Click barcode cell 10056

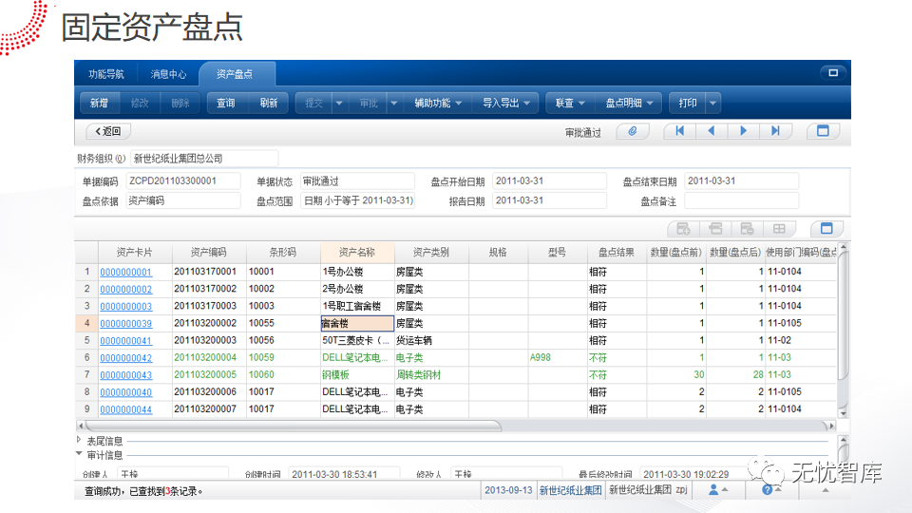tap(283, 340)
